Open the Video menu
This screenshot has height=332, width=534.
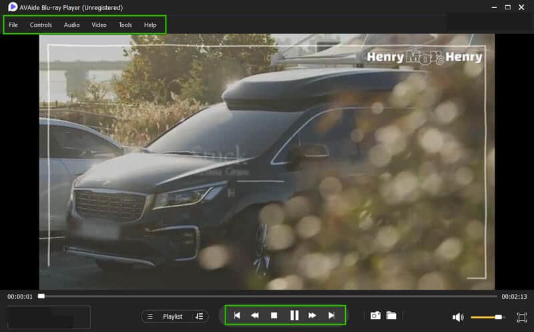99,25
